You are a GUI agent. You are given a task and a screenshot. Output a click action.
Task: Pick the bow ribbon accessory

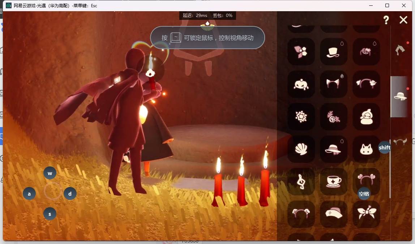coord(366,214)
